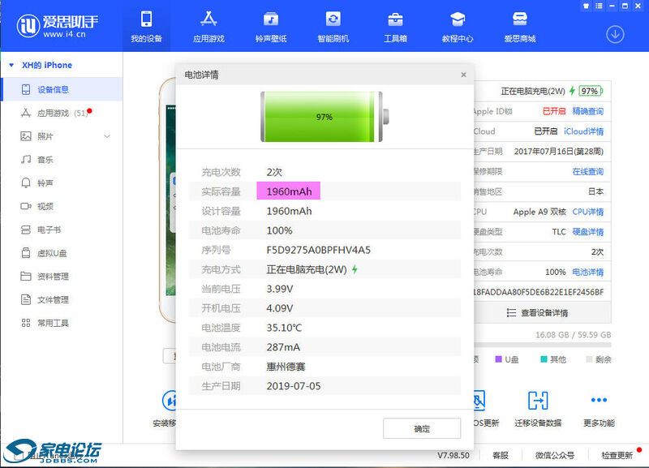Click the 35.10℃ battery temperature value
The image size is (649, 468).
(284, 328)
